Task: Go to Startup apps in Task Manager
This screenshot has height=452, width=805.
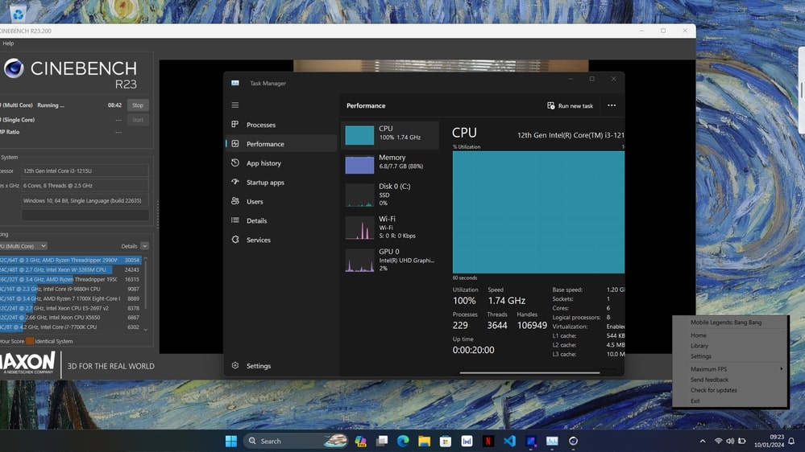Action: click(281, 183)
